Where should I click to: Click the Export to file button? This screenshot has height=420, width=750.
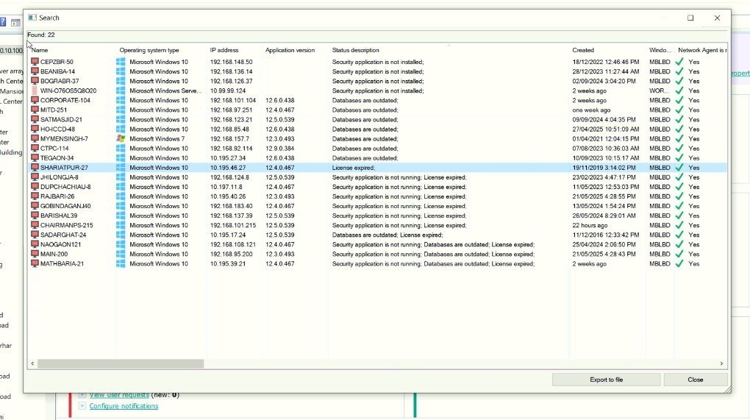(x=606, y=380)
